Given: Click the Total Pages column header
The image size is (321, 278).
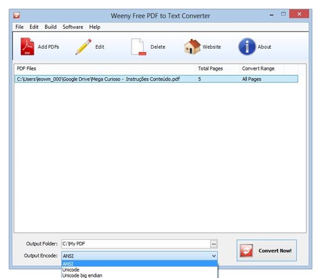Looking at the screenshot, I should 210,68.
